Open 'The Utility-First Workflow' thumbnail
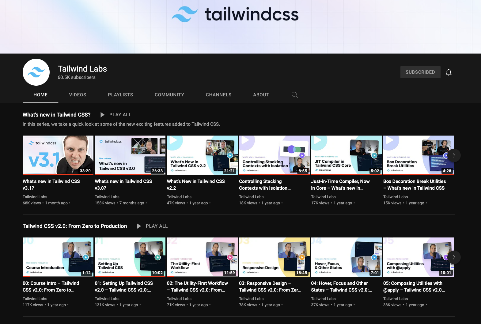481x324 pixels. [202, 257]
